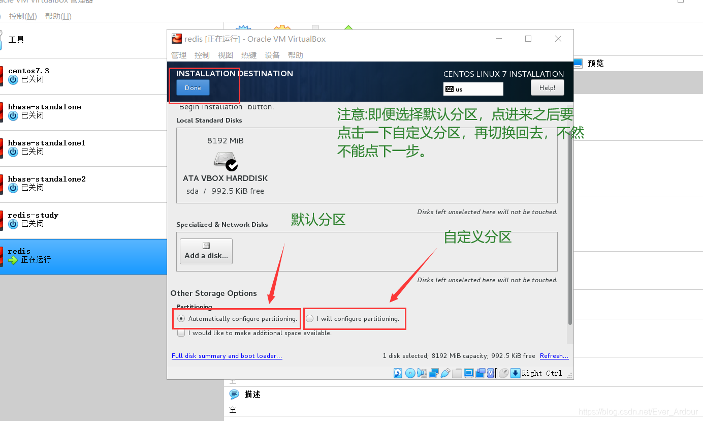This screenshot has height=421, width=703.
Task: Click the Refresh... link
Action: pyautogui.click(x=554, y=356)
